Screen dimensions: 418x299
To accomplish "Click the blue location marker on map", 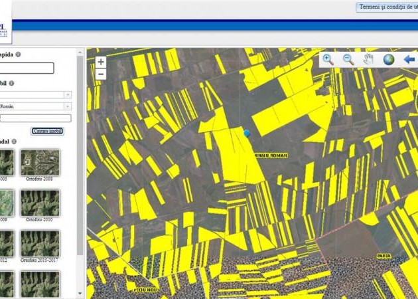I will click(247, 133).
